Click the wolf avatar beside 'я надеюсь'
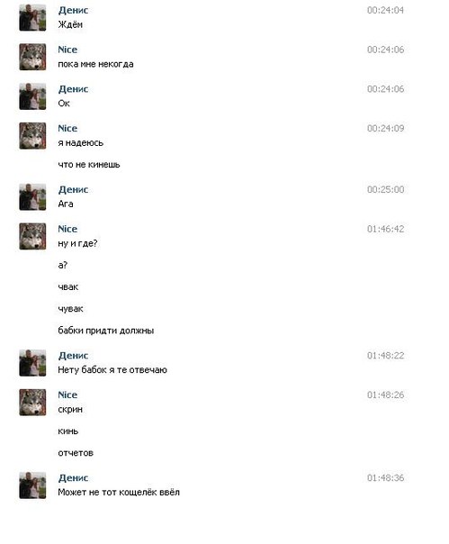The height and width of the screenshot is (544, 449). pos(32,136)
